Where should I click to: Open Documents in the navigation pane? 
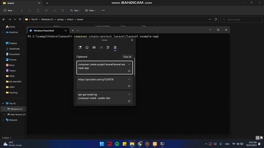pos(13,54)
